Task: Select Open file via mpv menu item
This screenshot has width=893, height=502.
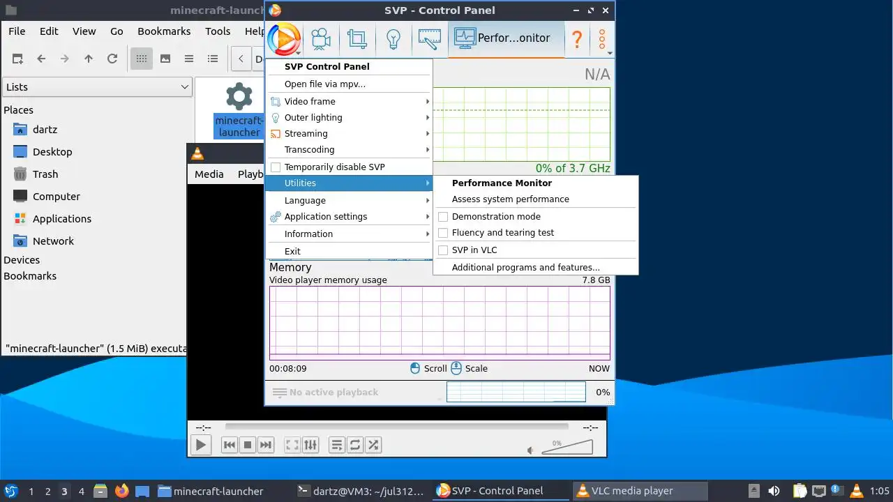Action: (x=349, y=84)
